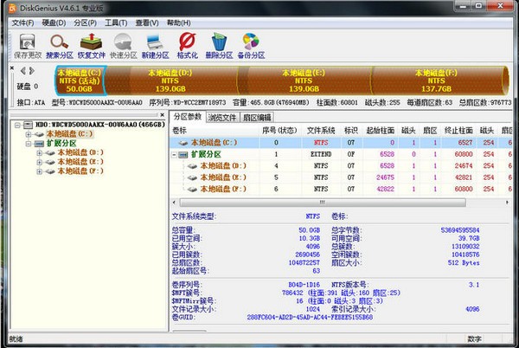Image resolution: width=519 pixels, height=348 pixels.
Task: Click the drive icon beside 本地磁盘(C:) in tree
Action: tap(40, 134)
